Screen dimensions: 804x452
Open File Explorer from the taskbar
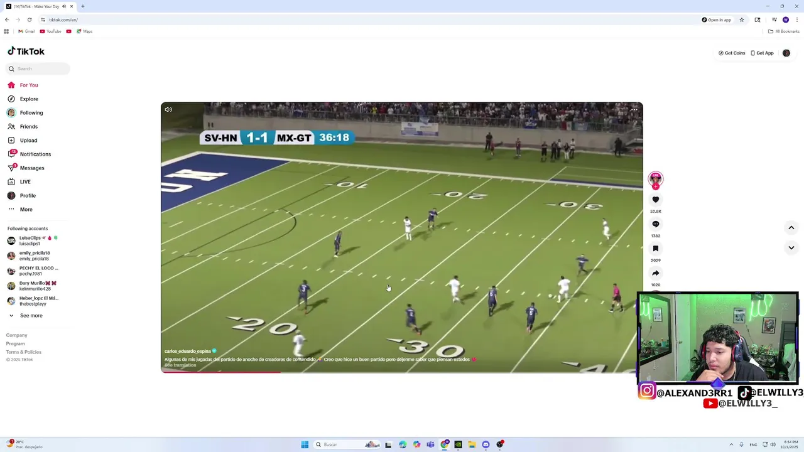tap(472, 444)
